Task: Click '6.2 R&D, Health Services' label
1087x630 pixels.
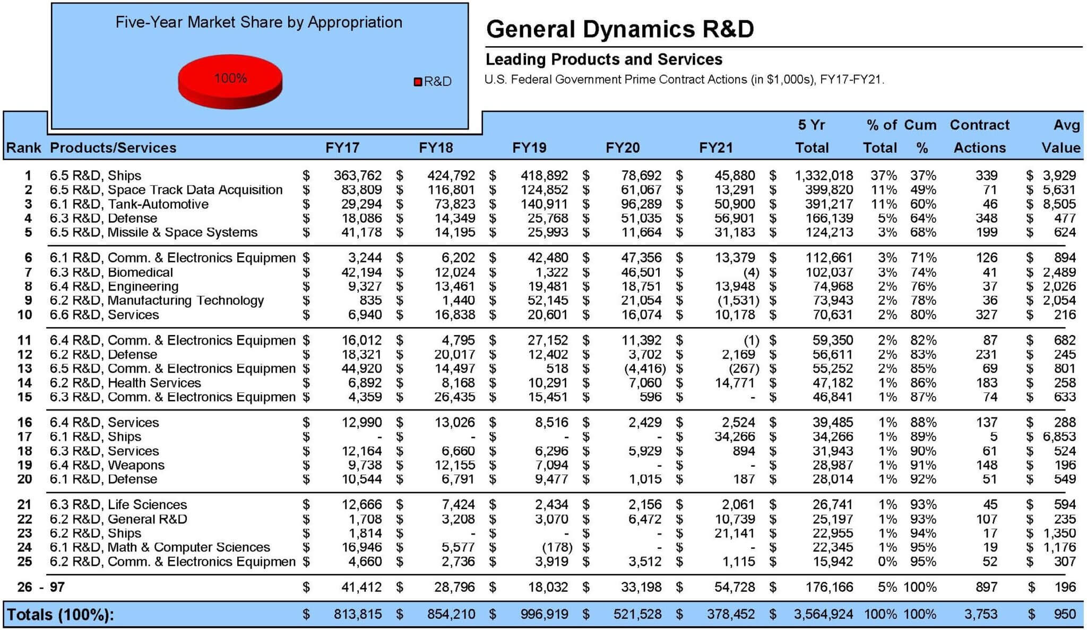Action: pos(125,382)
